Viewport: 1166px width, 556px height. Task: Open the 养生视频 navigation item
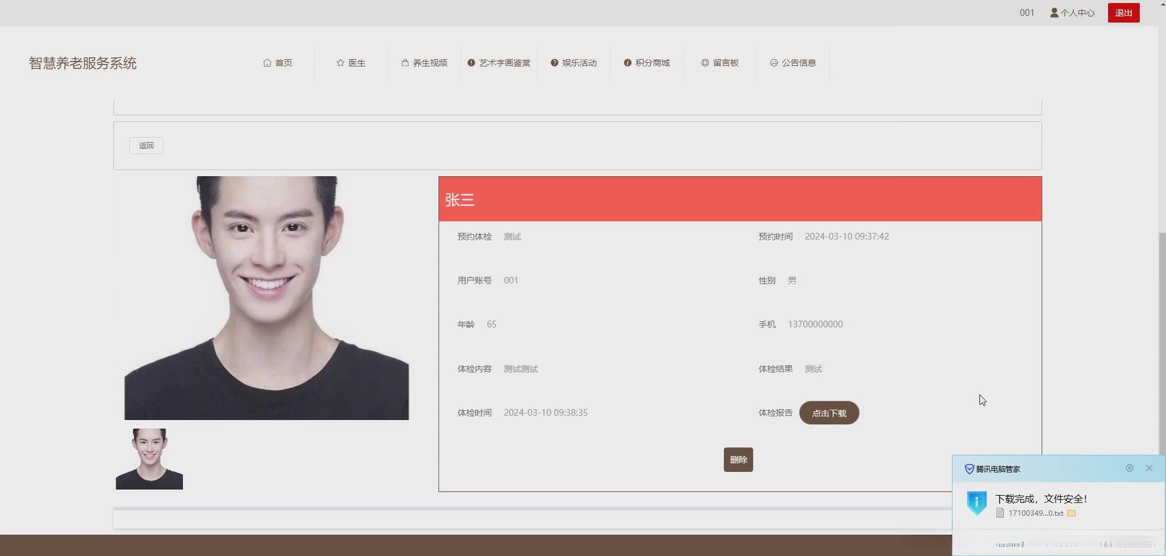(424, 63)
